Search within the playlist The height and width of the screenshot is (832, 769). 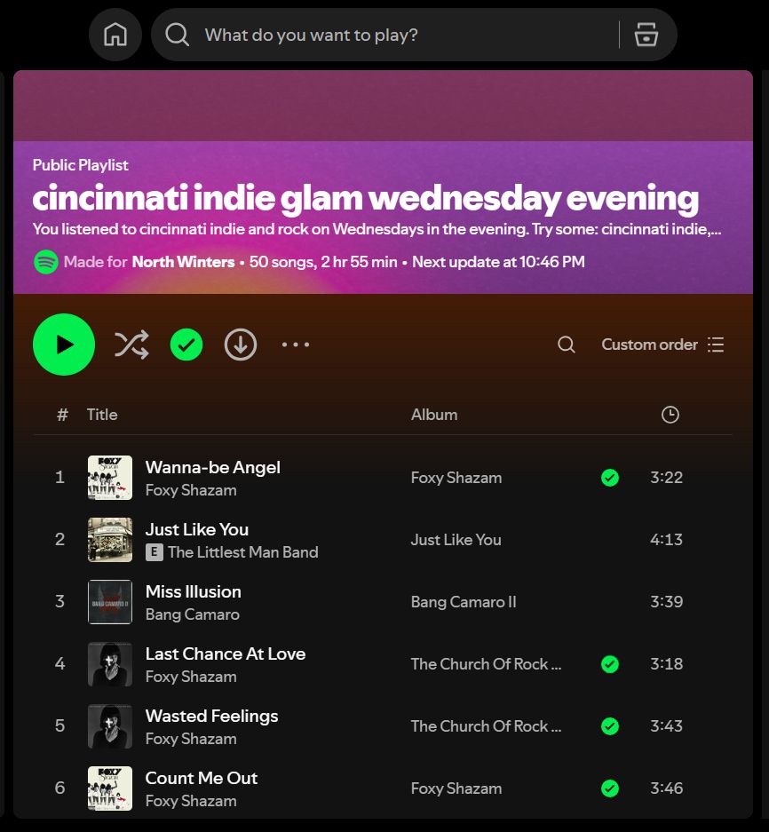(567, 345)
